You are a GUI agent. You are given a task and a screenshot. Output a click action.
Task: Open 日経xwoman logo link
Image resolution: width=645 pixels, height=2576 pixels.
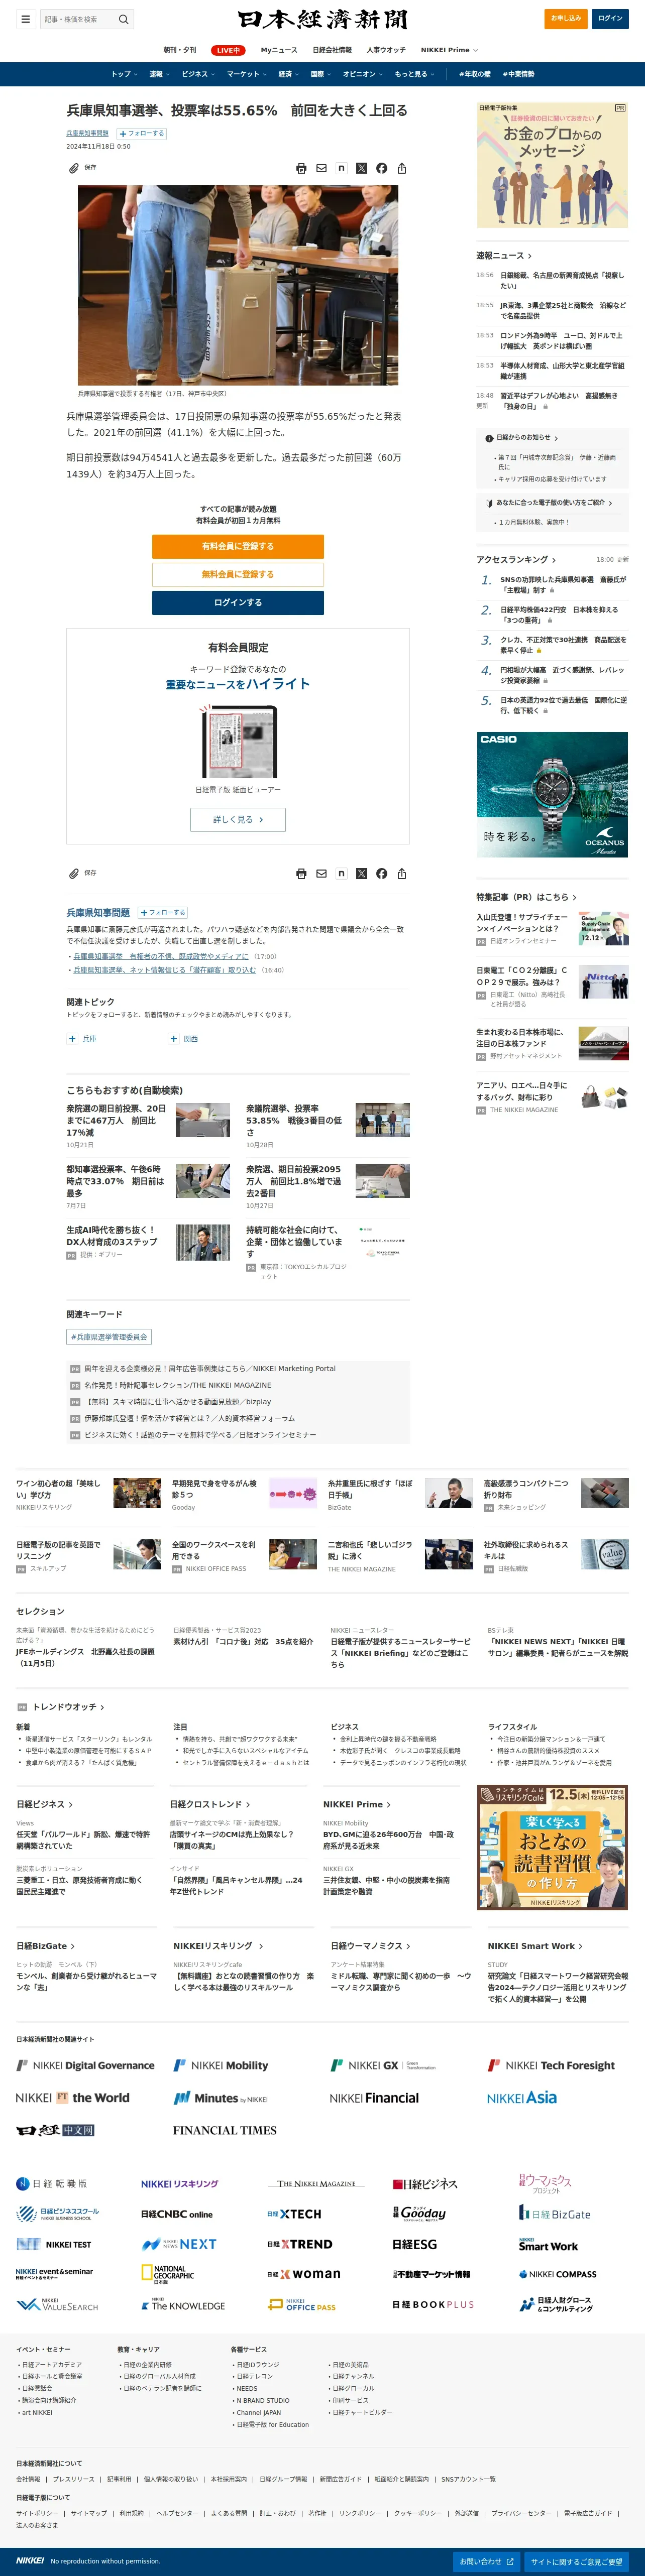pos(304,2274)
